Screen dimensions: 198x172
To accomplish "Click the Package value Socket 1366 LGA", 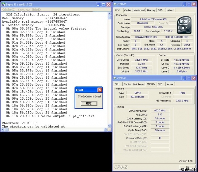I will [x=153, y=27].
